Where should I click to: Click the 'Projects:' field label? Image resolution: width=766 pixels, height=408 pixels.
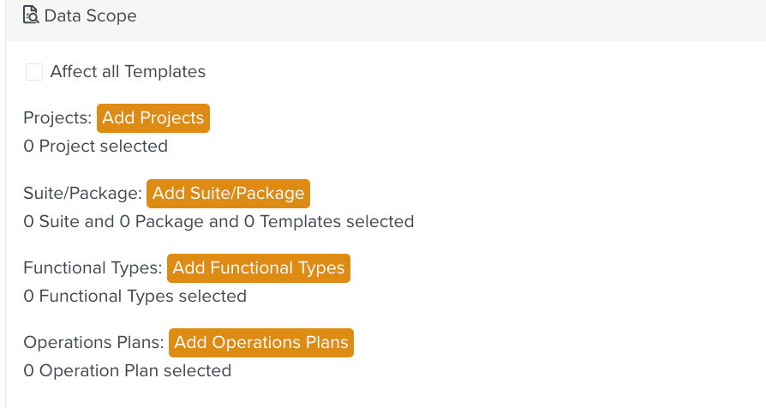point(57,118)
